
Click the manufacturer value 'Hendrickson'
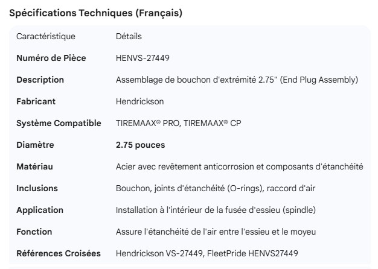[x=139, y=102]
